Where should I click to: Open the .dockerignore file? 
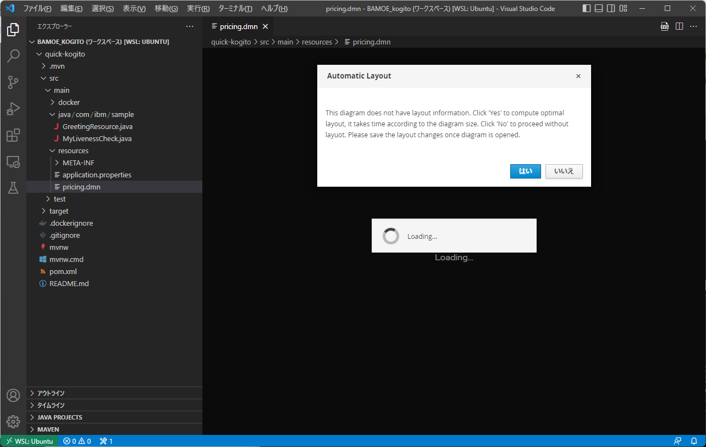[x=114, y=223]
